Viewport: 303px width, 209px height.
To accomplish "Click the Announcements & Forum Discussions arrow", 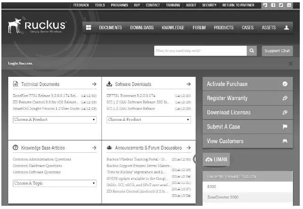I will tap(189, 148).
